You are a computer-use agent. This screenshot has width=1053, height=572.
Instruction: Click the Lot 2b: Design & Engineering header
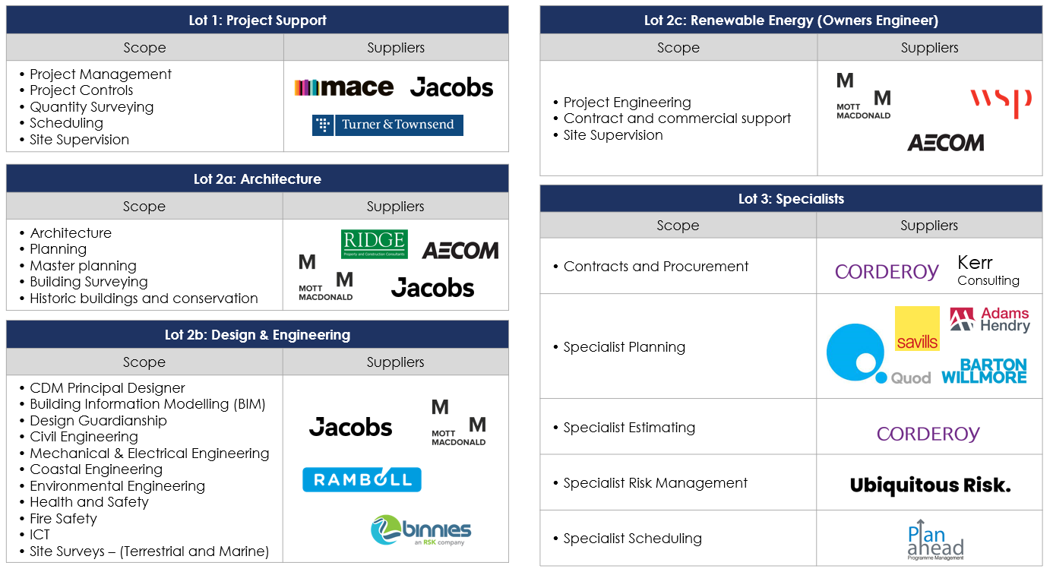(x=258, y=335)
